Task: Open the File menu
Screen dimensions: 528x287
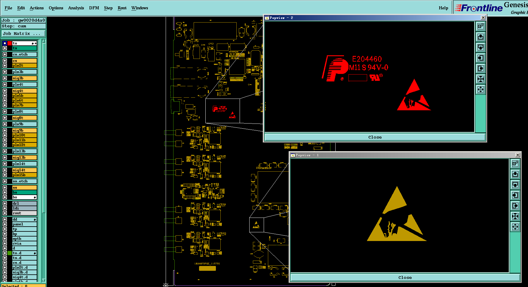Action: (x=8, y=8)
